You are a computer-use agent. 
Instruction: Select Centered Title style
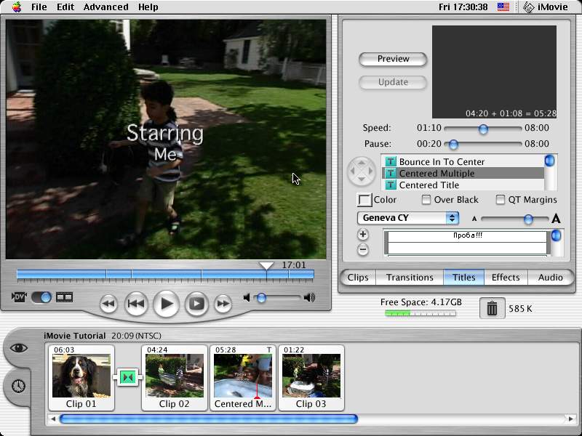463,185
